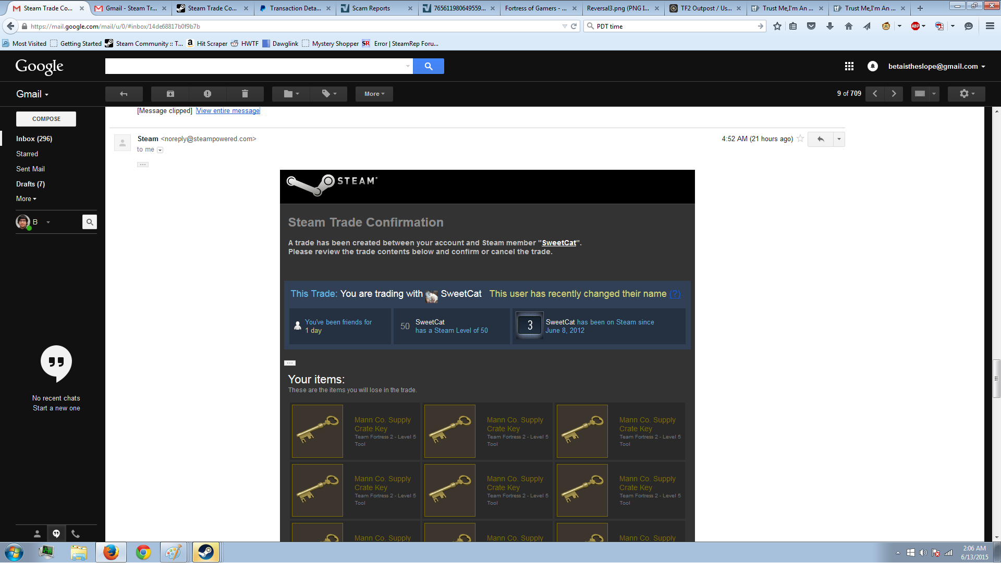Open Hangouts phone call icon
1001x563 pixels.
pyautogui.click(x=76, y=534)
